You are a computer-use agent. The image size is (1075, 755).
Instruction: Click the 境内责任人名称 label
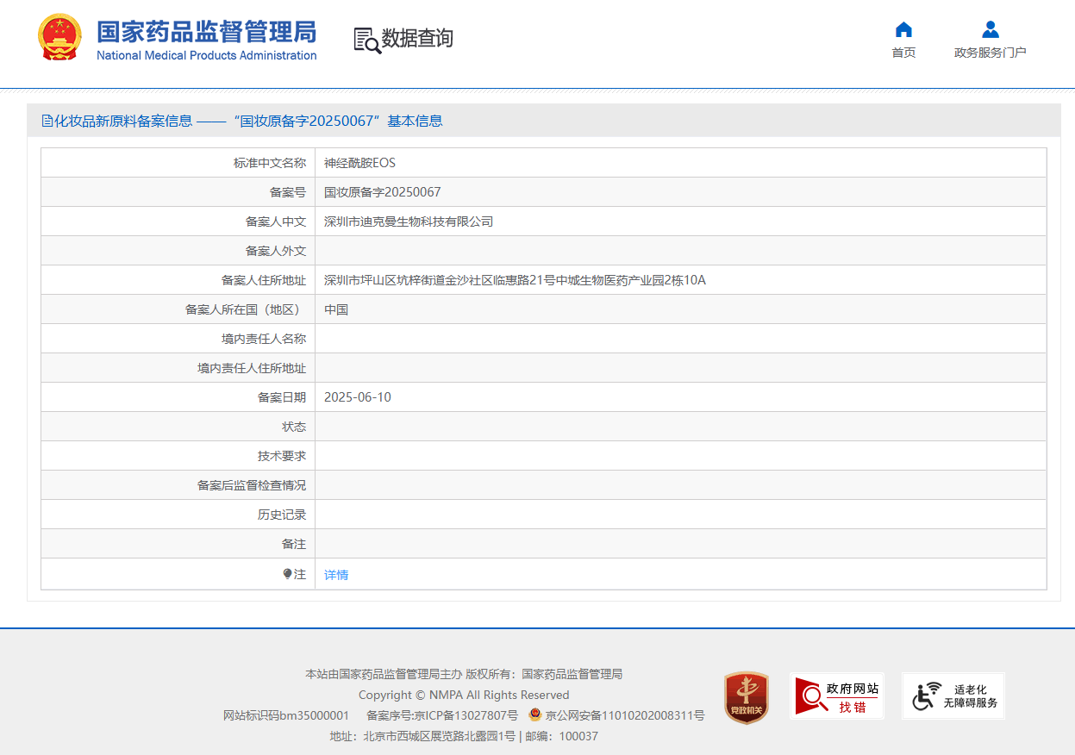264,339
